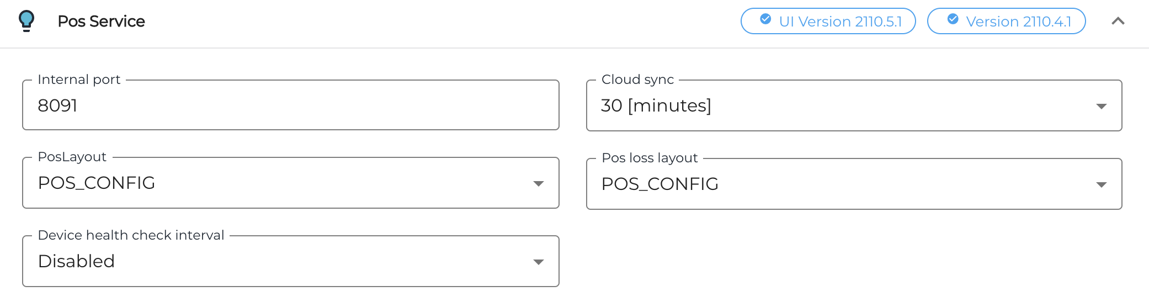Collapse the Pos Service panel with the chevron

(1118, 21)
